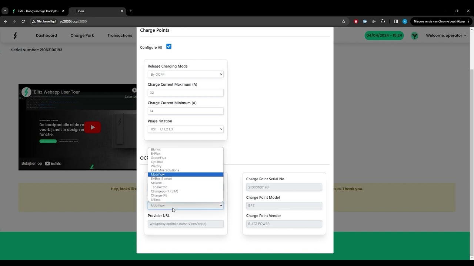
Task: Pick Charge-RB from the list
Action: 186,195
